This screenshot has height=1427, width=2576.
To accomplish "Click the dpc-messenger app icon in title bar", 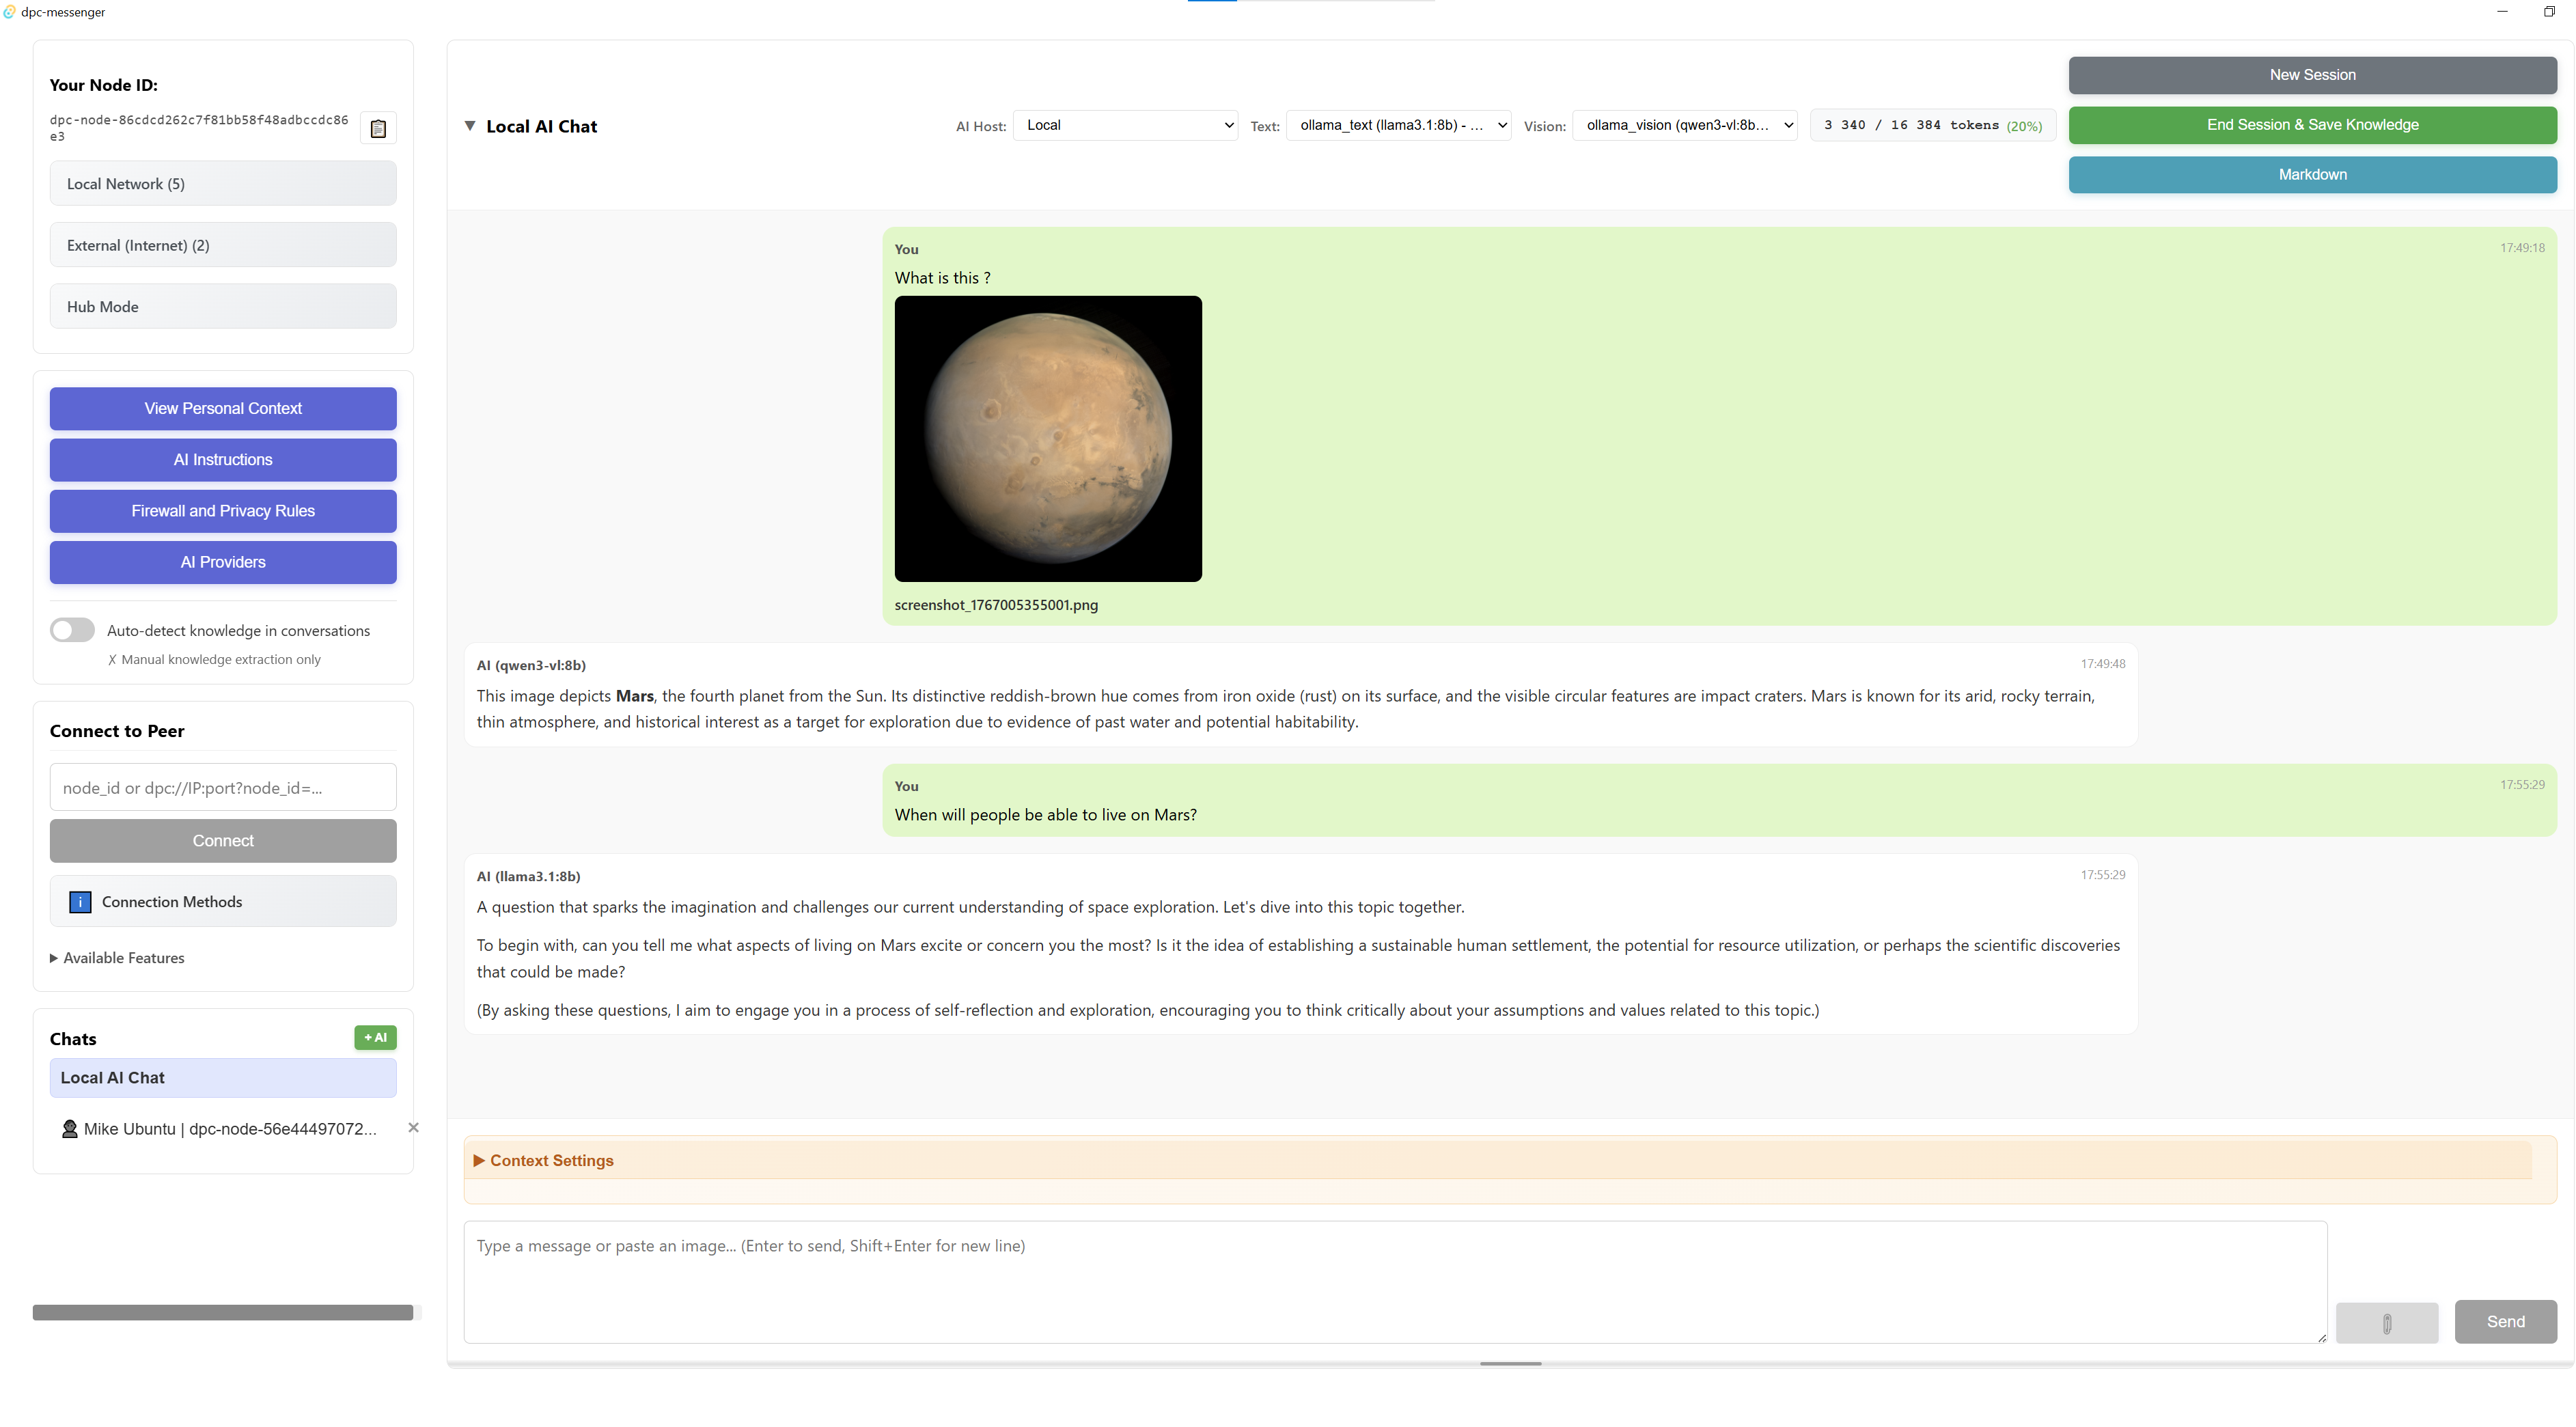I will click(10, 12).
